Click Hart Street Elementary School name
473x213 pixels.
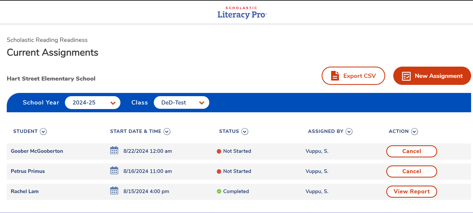(x=51, y=78)
